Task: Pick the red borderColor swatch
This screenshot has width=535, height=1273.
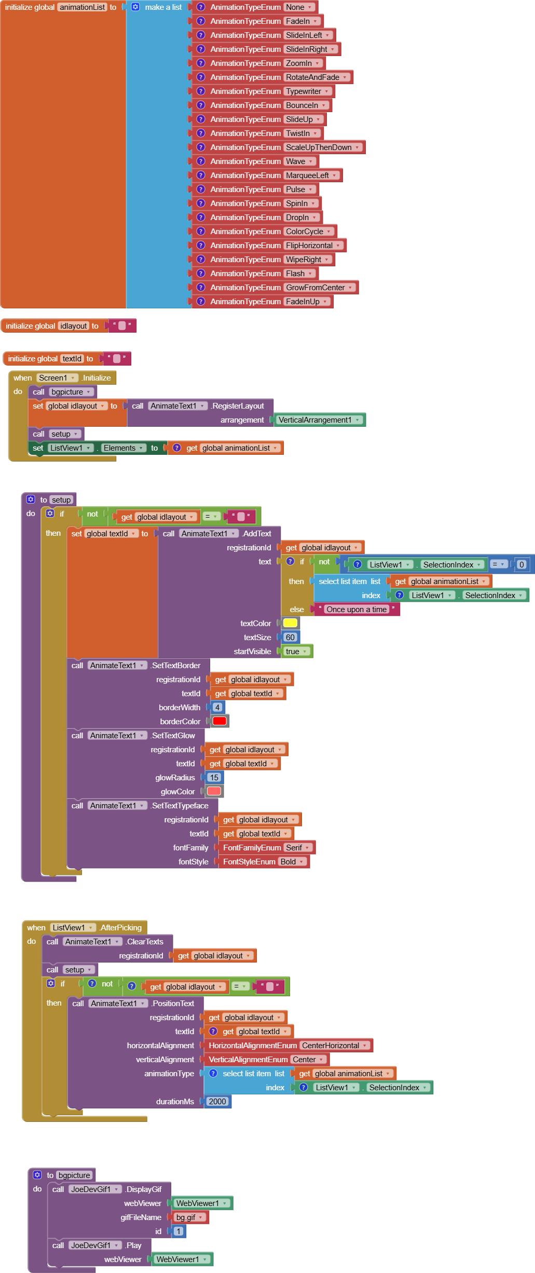Action: (220, 721)
